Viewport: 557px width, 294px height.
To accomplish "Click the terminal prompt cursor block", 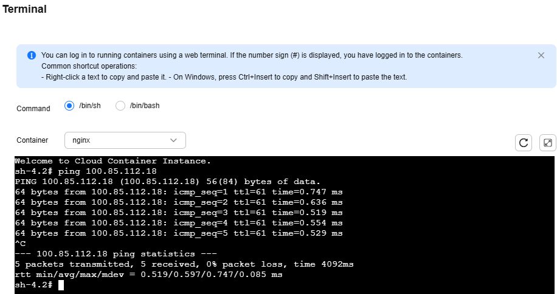I will click(61, 285).
